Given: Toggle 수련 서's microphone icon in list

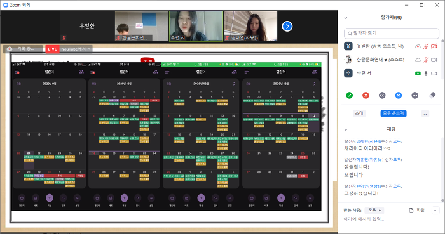Looking at the screenshot, I should pos(426,74).
